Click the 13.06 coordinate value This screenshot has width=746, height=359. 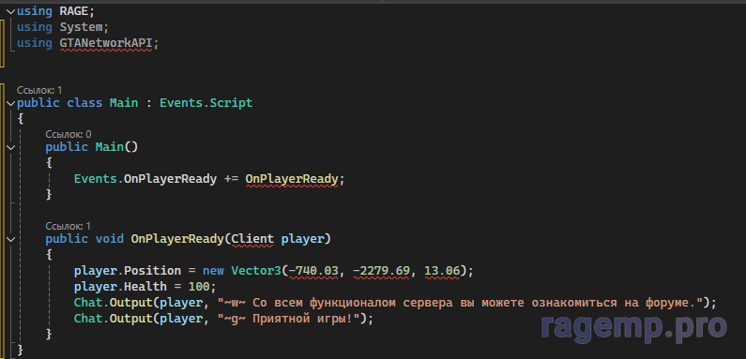click(442, 271)
